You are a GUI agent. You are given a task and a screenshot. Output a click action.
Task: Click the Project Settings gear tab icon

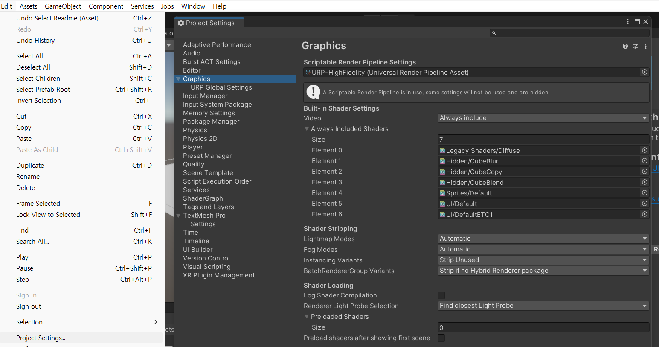click(181, 23)
